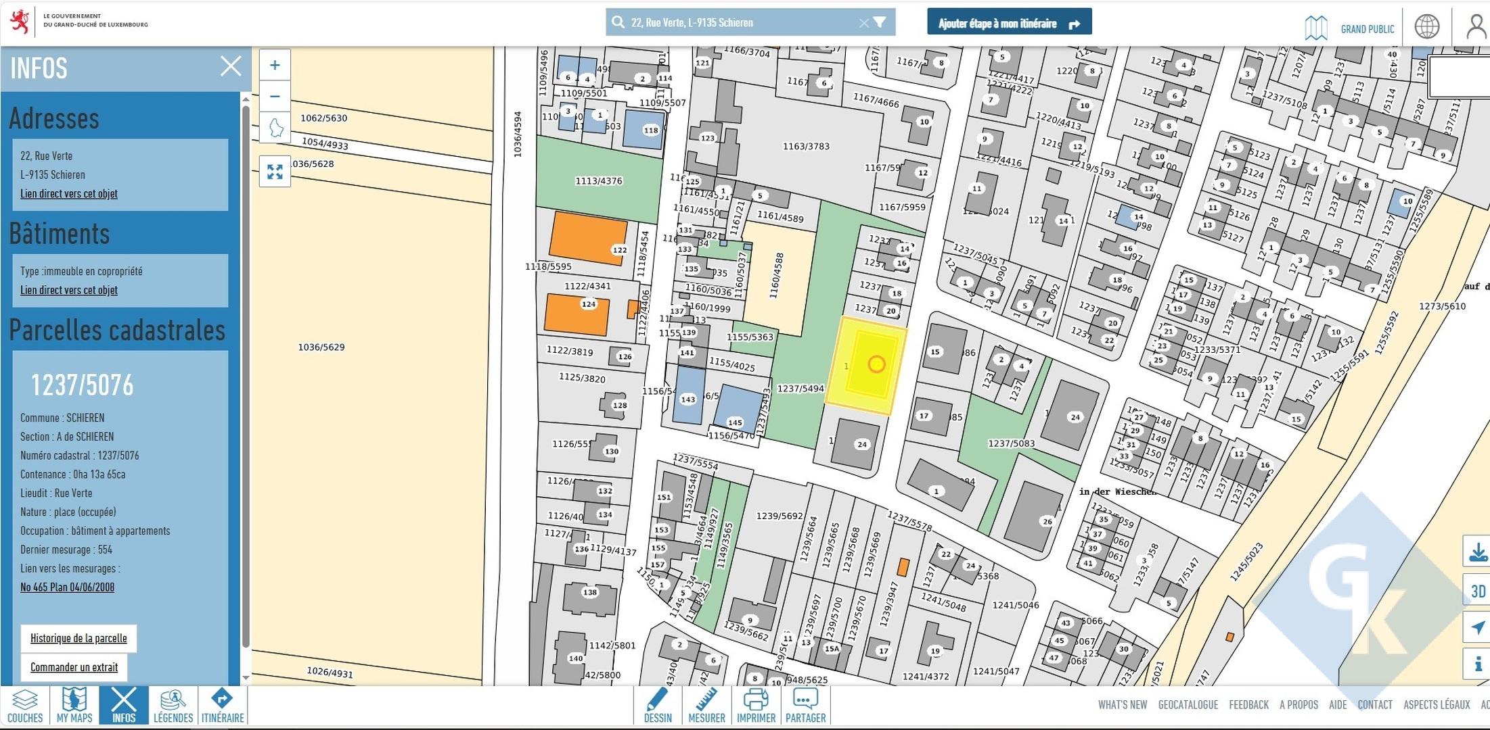Select the Mesurer tool

[x=706, y=706]
